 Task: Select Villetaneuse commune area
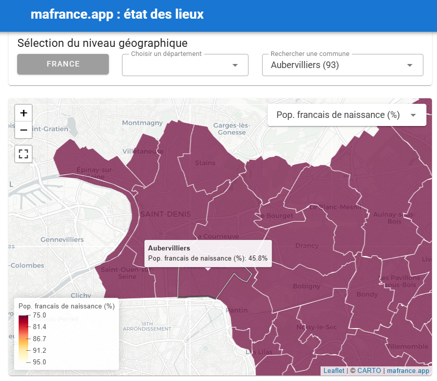tap(143, 151)
